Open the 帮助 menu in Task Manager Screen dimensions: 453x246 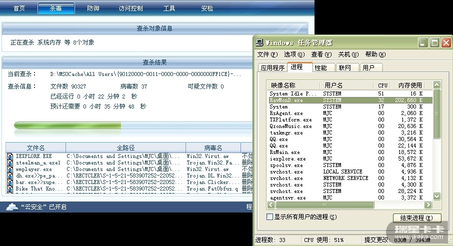(375, 54)
